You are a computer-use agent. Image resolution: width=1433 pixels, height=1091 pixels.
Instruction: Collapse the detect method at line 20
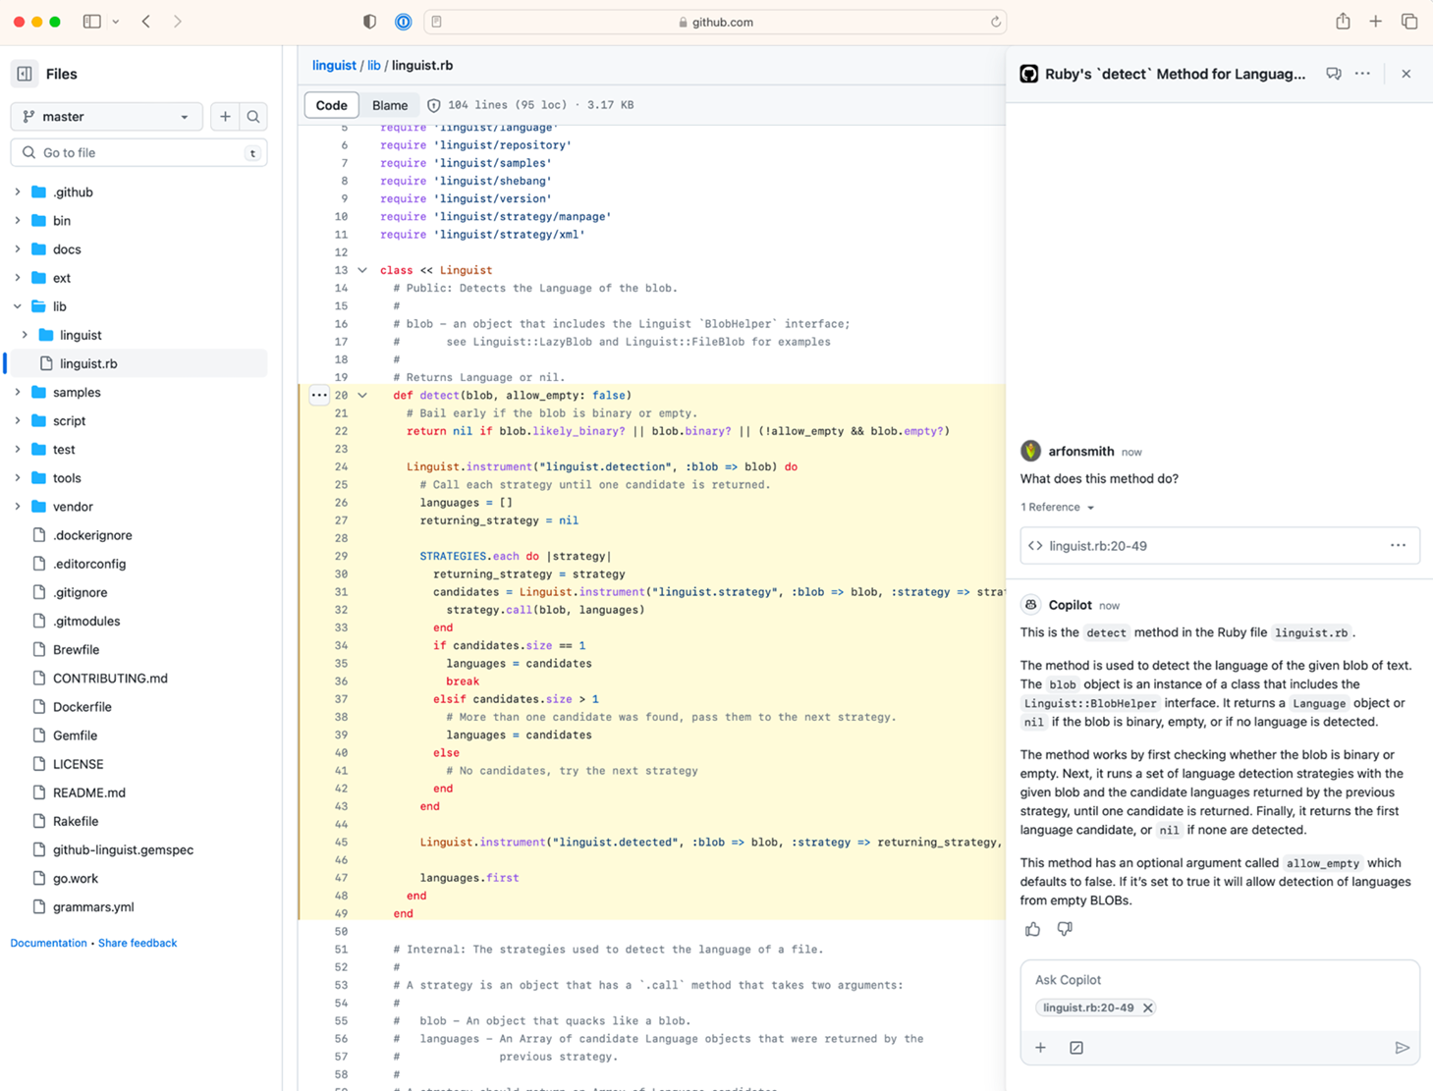pyautogui.click(x=362, y=395)
